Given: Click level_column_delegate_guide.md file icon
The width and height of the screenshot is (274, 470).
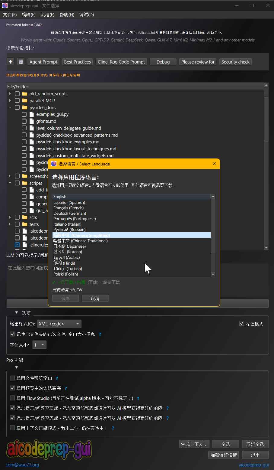Looking at the screenshot, I should coord(32,128).
